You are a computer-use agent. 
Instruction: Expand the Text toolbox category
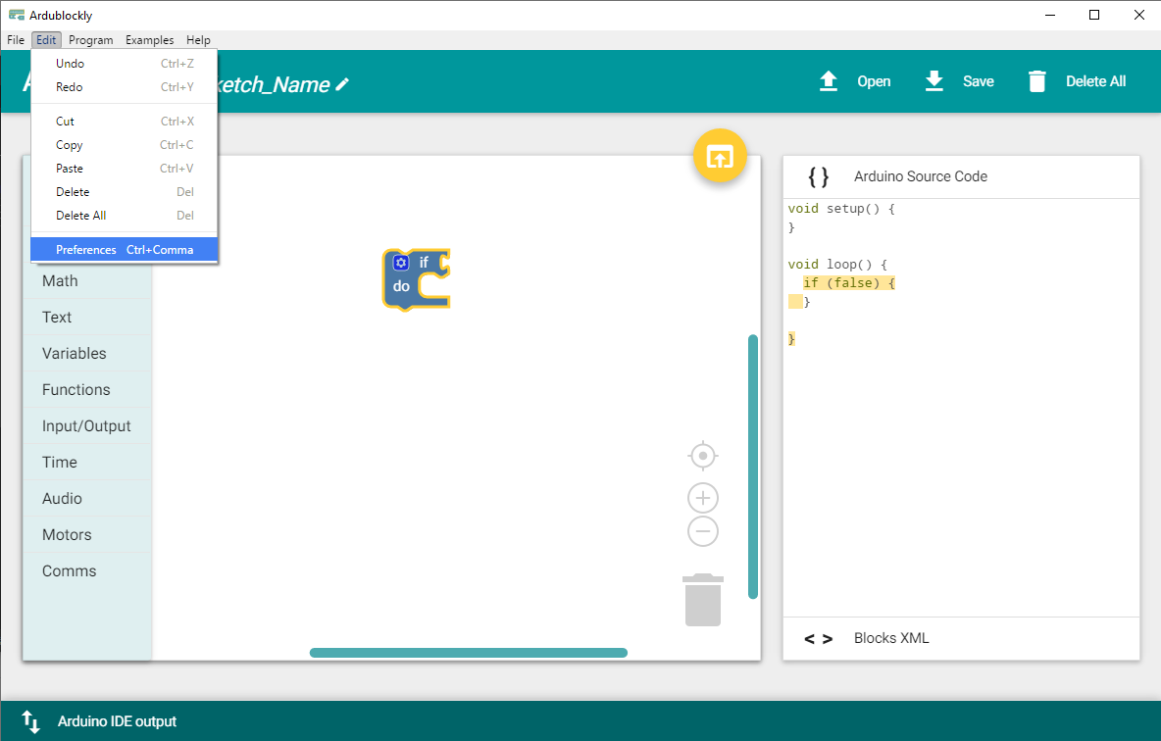(x=87, y=318)
